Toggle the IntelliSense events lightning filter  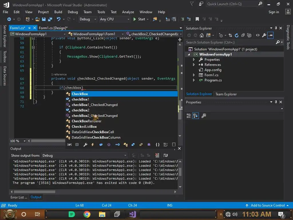[93, 145]
